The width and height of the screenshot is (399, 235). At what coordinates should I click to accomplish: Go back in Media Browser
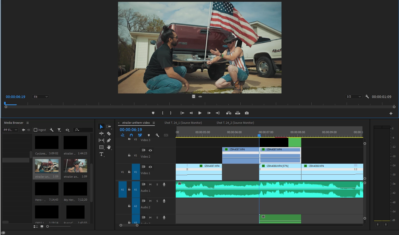tap(24, 130)
